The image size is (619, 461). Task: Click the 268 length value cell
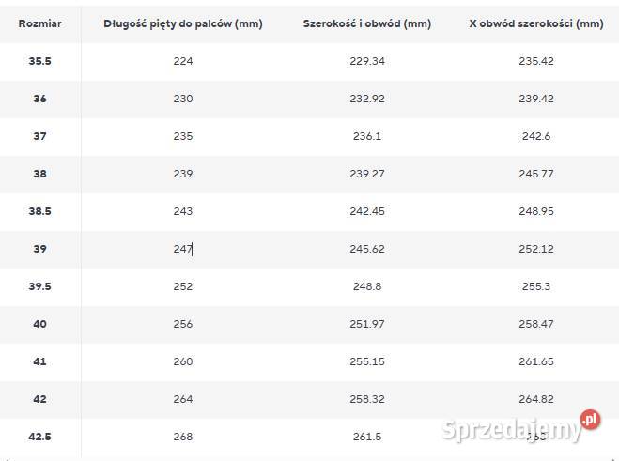pyautogui.click(x=182, y=437)
